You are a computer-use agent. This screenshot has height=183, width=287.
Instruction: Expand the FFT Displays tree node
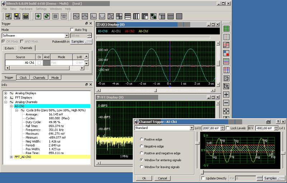[6, 97]
